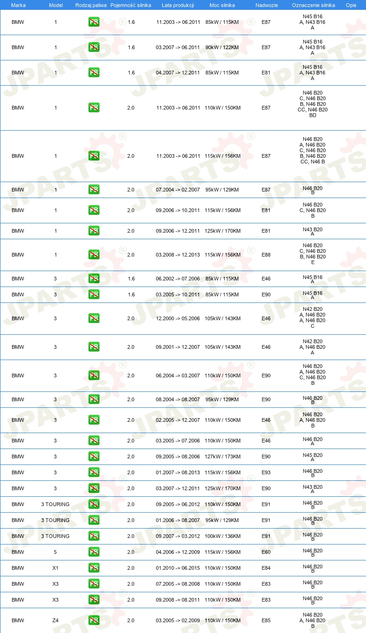366x633 pixels.
Task: Click the 'E84' body code cell
Action: [266, 568]
